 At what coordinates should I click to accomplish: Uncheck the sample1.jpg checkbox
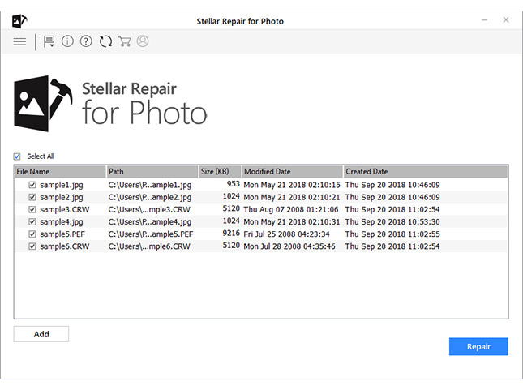(32, 185)
